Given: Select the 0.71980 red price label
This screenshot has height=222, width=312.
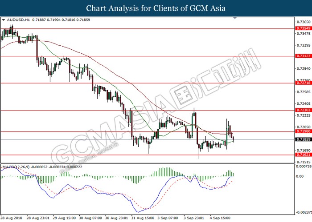Looking at the screenshot, I should tap(303, 131).
